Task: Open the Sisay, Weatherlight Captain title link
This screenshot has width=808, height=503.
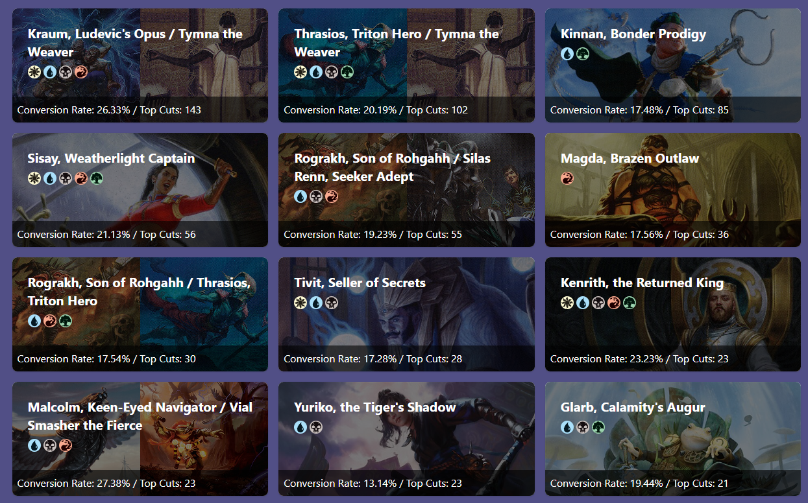Action: [111, 158]
